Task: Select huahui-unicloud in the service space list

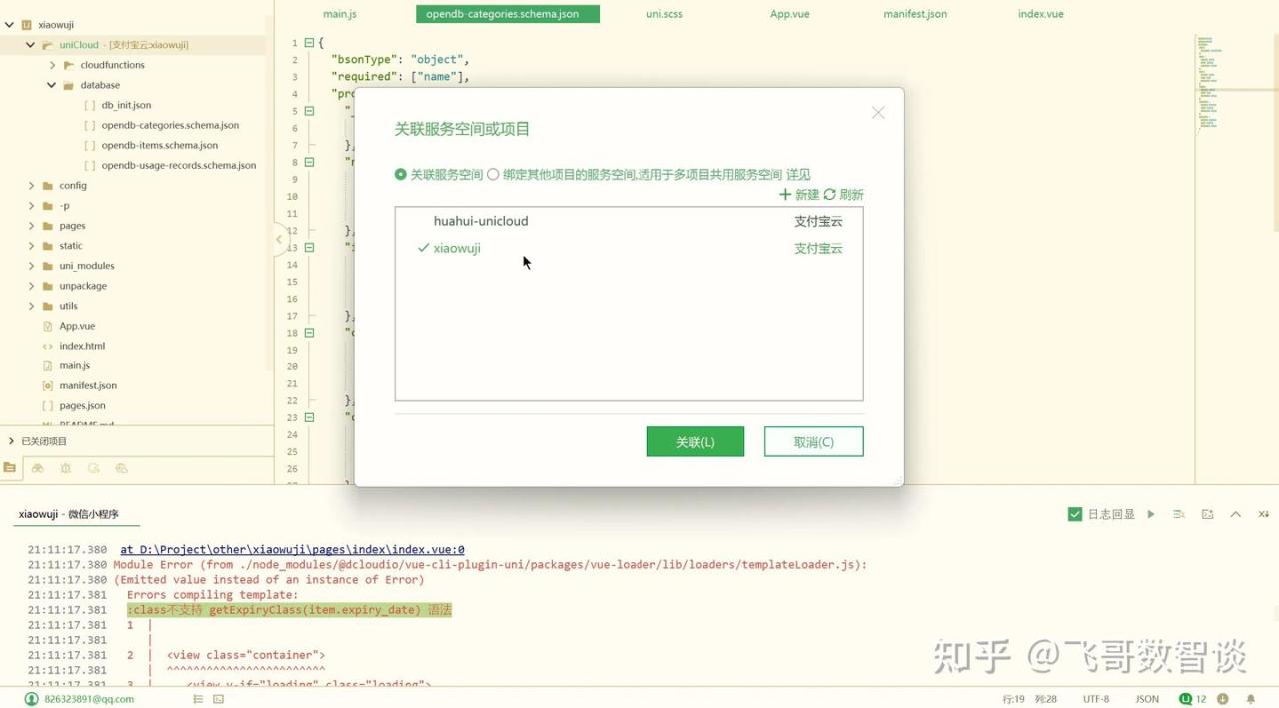Action: click(481, 221)
